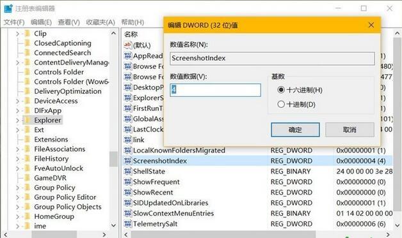Click the HomeGroup key folder icon

point(27,216)
